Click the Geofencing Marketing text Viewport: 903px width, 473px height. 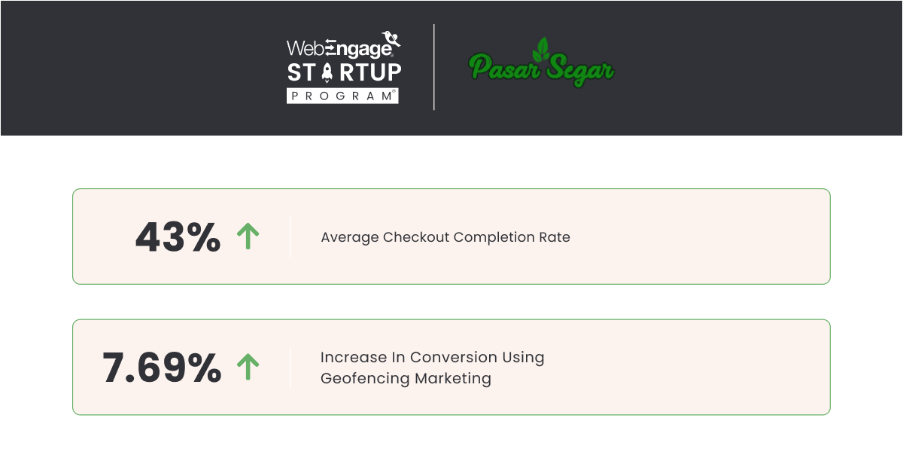[x=406, y=378]
